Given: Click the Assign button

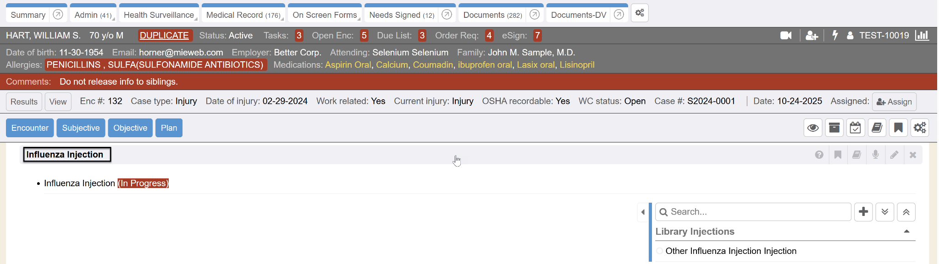Looking at the screenshot, I should pos(894,102).
